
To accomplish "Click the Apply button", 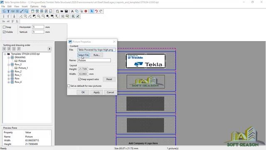I will tap(96, 92).
